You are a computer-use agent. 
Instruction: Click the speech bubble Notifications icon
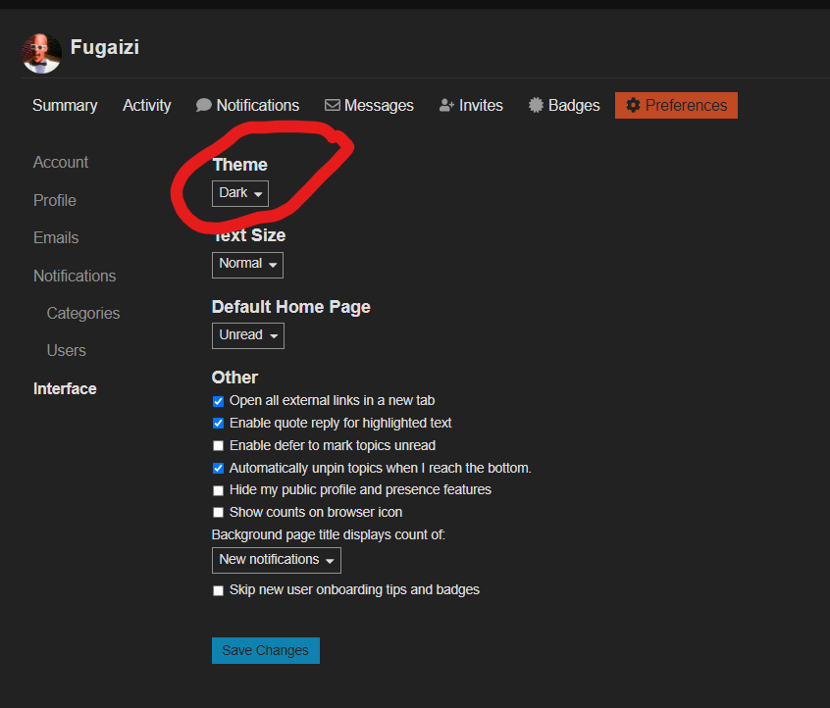click(204, 105)
